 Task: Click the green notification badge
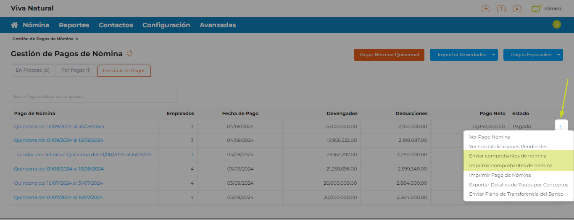coord(557,24)
